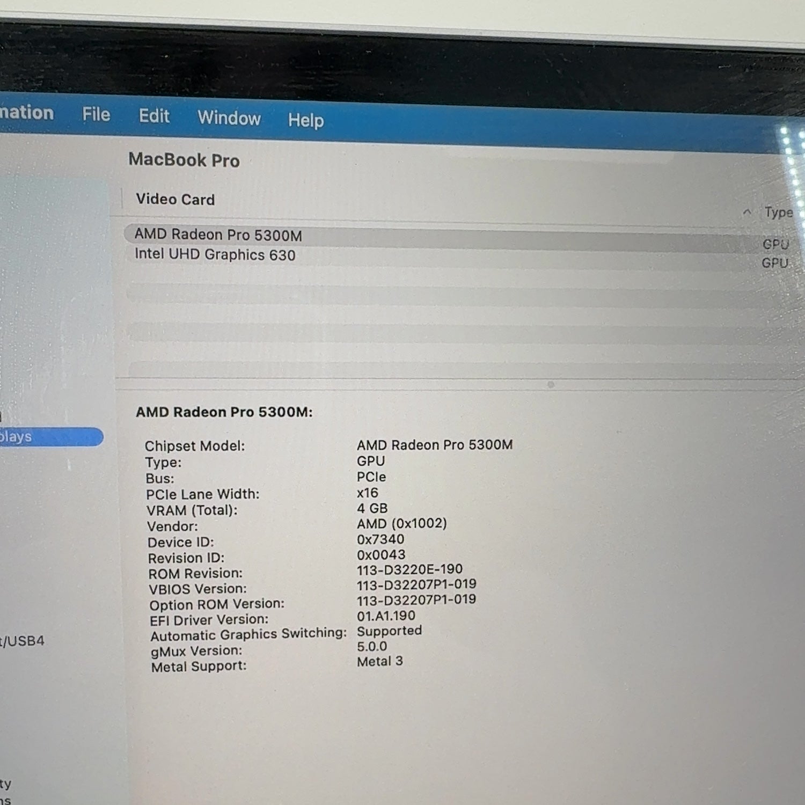Viewport: 805px width, 805px height.
Task: Open the System Information app menu
Action: tap(27, 113)
